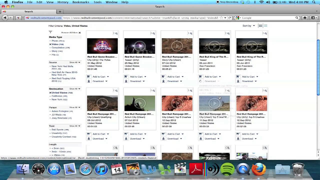Remove the applied Video media type filter
320x180 pixels.
(50, 44)
